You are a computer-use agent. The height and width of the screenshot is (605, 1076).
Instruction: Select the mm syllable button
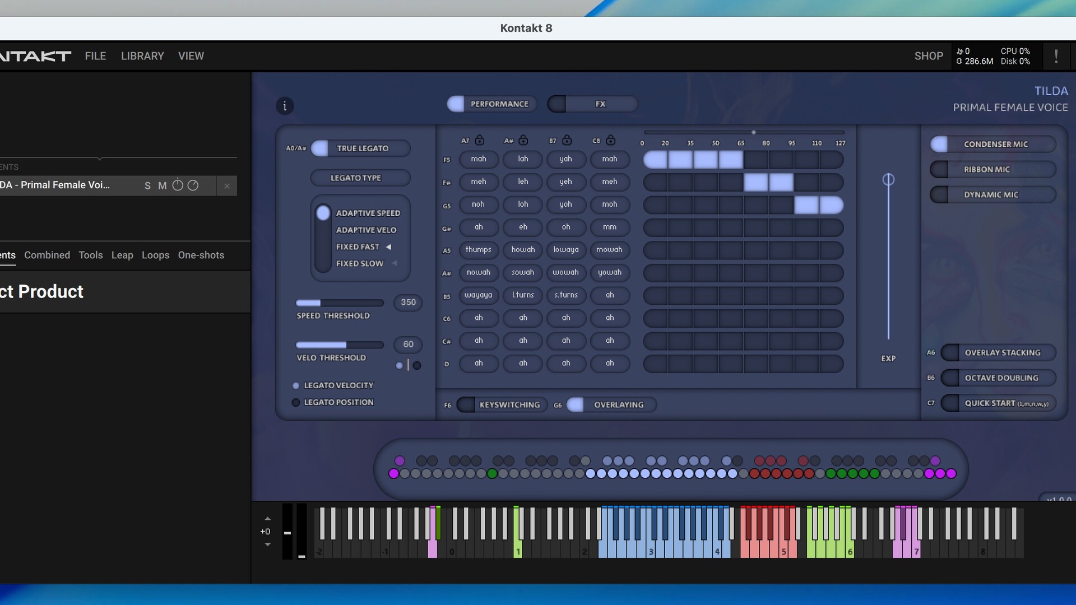pos(610,227)
